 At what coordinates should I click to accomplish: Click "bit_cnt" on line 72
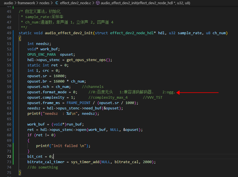click(35, 157)
